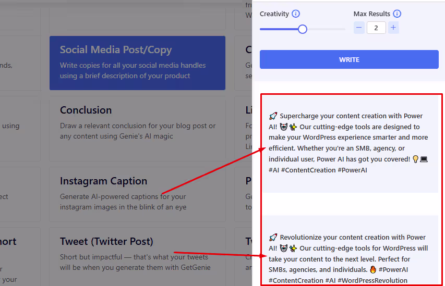Click the Creativity info icon
Screen dimensions: 445x286
(296, 14)
